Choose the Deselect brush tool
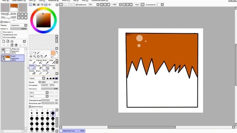This screenshot has width=237, height=133. coord(52,67)
